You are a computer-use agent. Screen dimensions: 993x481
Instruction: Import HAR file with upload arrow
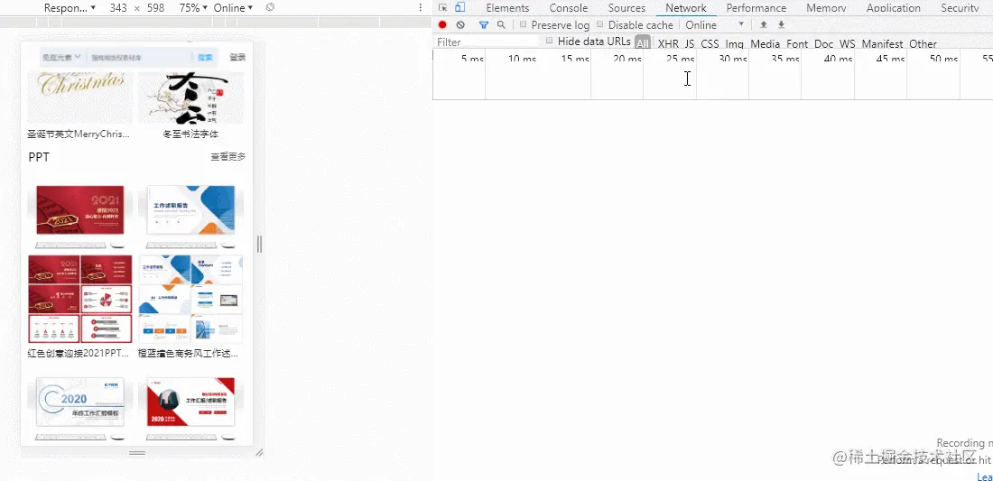coord(764,24)
